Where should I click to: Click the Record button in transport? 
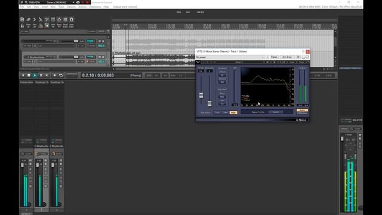coord(54,75)
